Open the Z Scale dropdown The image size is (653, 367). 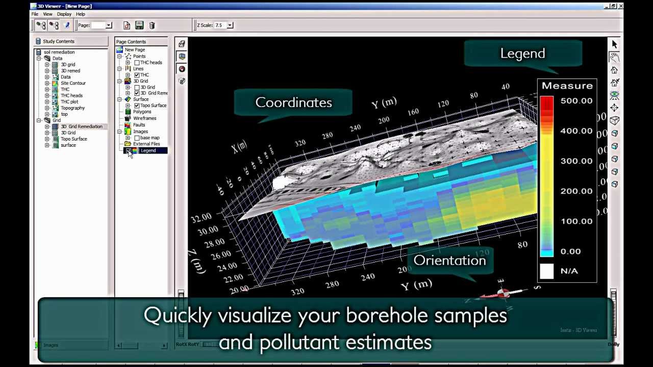(230, 25)
